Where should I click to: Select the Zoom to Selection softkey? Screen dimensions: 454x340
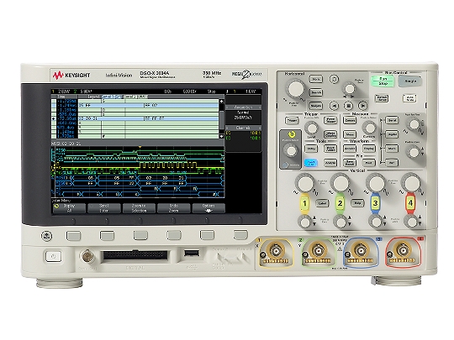click(x=139, y=208)
